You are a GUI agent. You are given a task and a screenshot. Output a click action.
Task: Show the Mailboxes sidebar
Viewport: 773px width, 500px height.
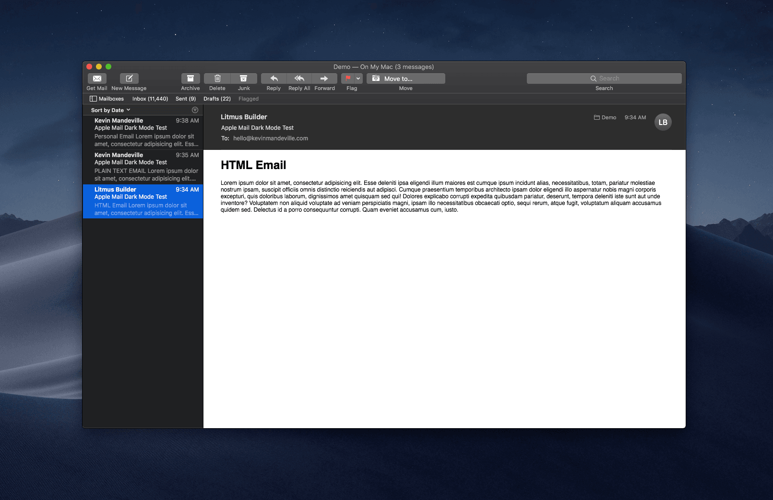tap(107, 99)
